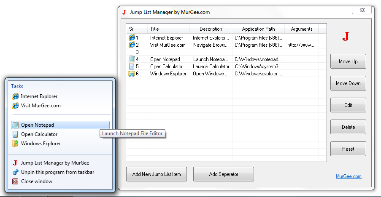Viewport: 381px width, 197px height.
Task: Click the Edit button
Action: tap(348, 105)
